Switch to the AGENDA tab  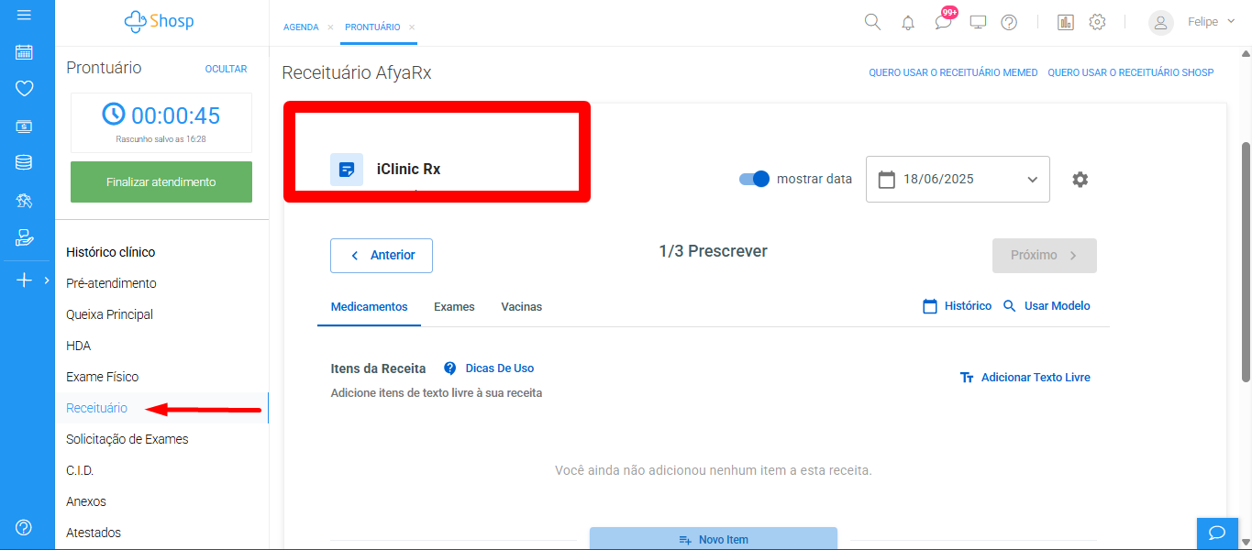tap(301, 27)
